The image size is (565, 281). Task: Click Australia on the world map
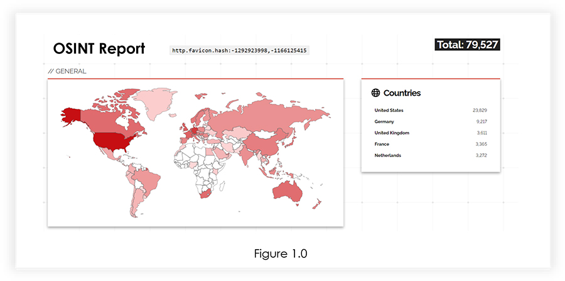tap(286, 190)
